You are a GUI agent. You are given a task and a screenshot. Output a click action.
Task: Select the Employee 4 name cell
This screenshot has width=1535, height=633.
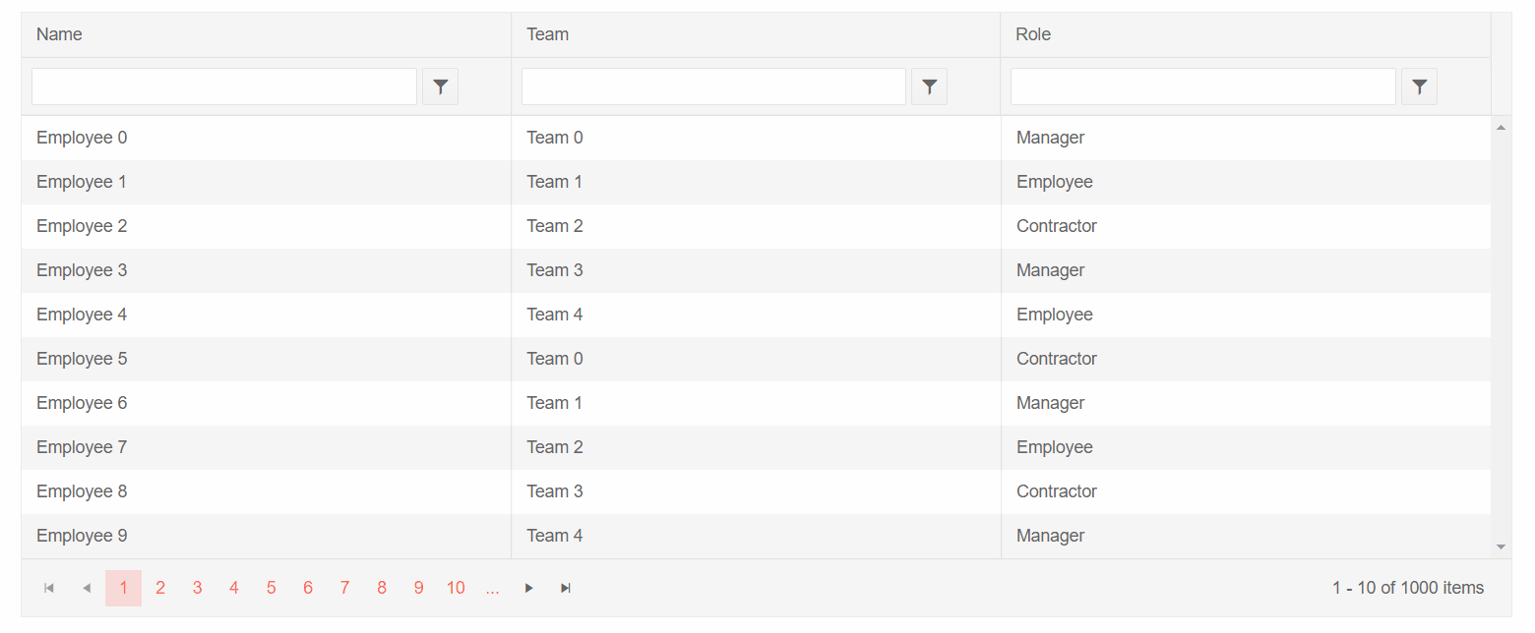point(266,315)
